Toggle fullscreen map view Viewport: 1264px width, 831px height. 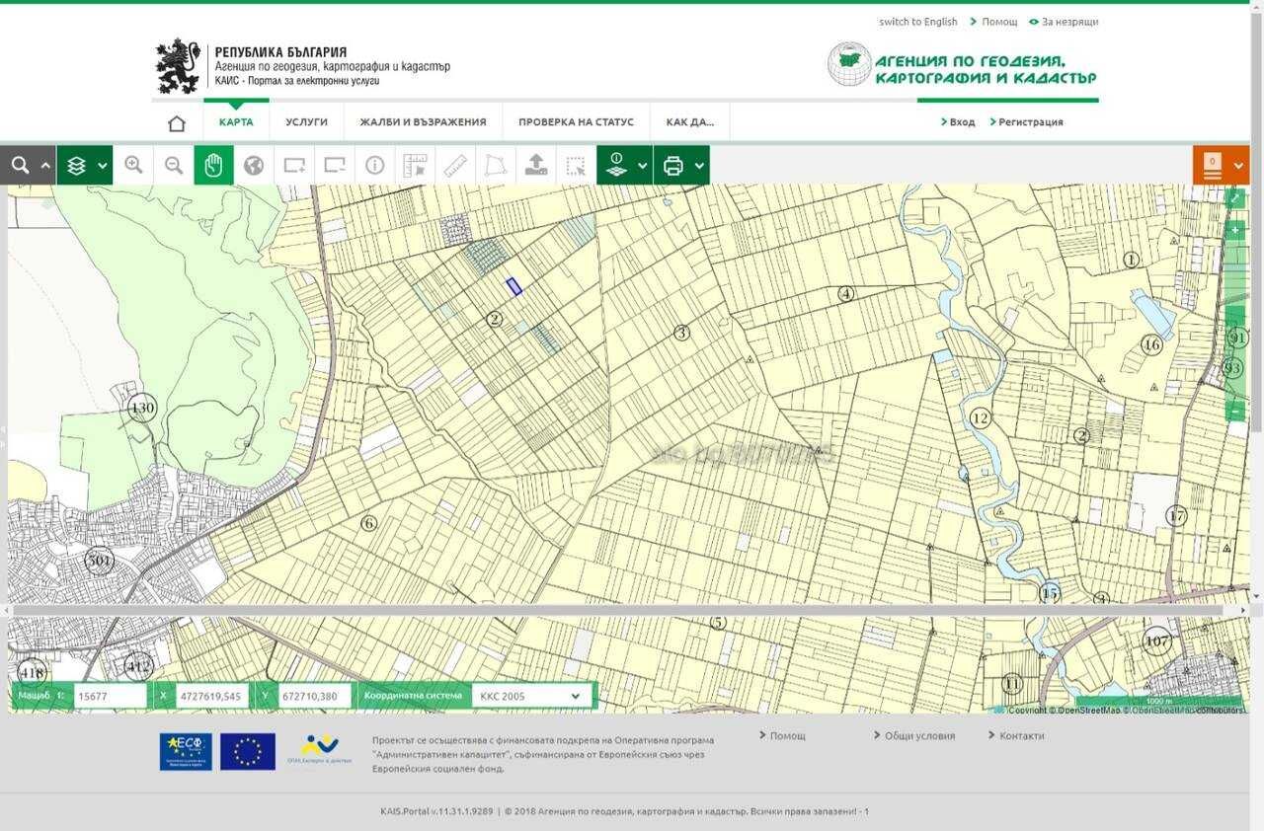(x=1234, y=198)
